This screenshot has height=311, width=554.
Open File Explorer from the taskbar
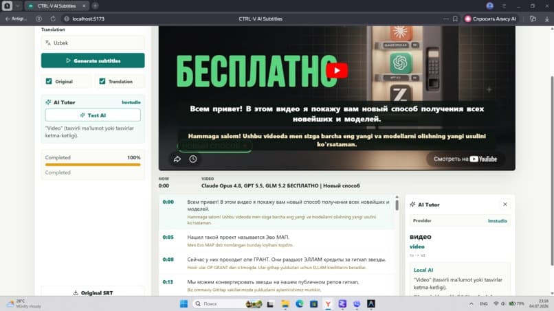click(x=285, y=303)
